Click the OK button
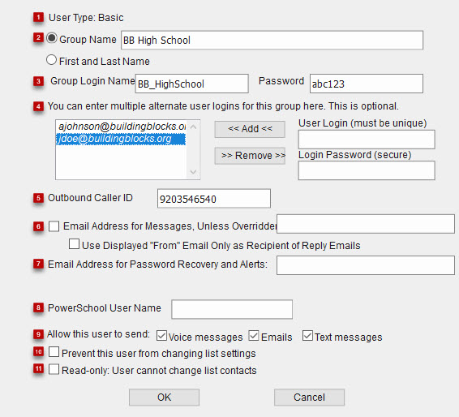459x417 pixels. pyautogui.click(x=164, y=397)
